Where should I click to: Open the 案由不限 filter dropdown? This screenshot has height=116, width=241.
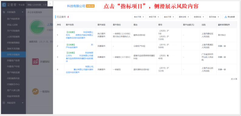[x=169, y=17]
